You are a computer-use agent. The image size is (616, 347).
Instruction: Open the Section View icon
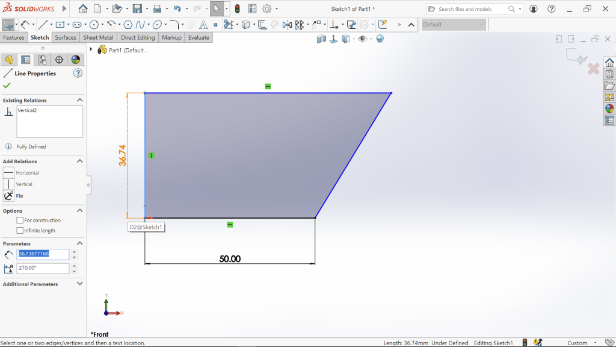[321, 39]
